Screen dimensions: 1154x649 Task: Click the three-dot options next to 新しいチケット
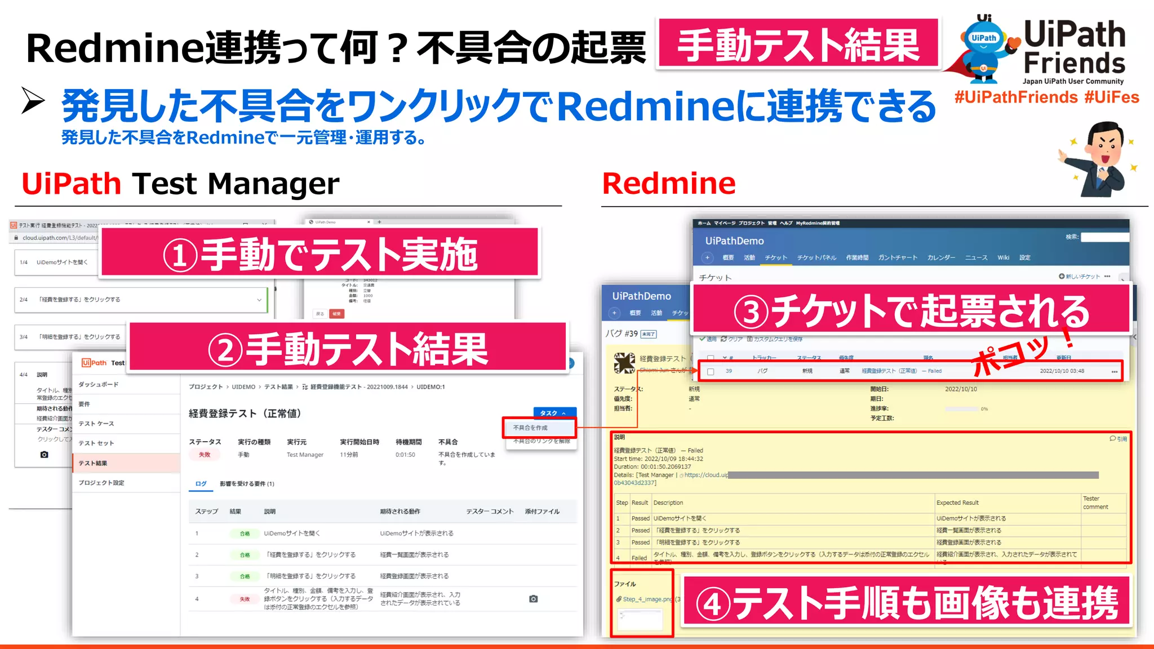tap(1107, 276)
